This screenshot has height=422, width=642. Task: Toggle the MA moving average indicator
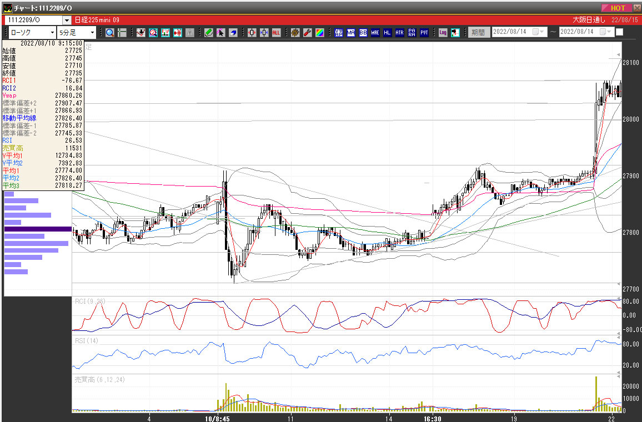[351, 33]
